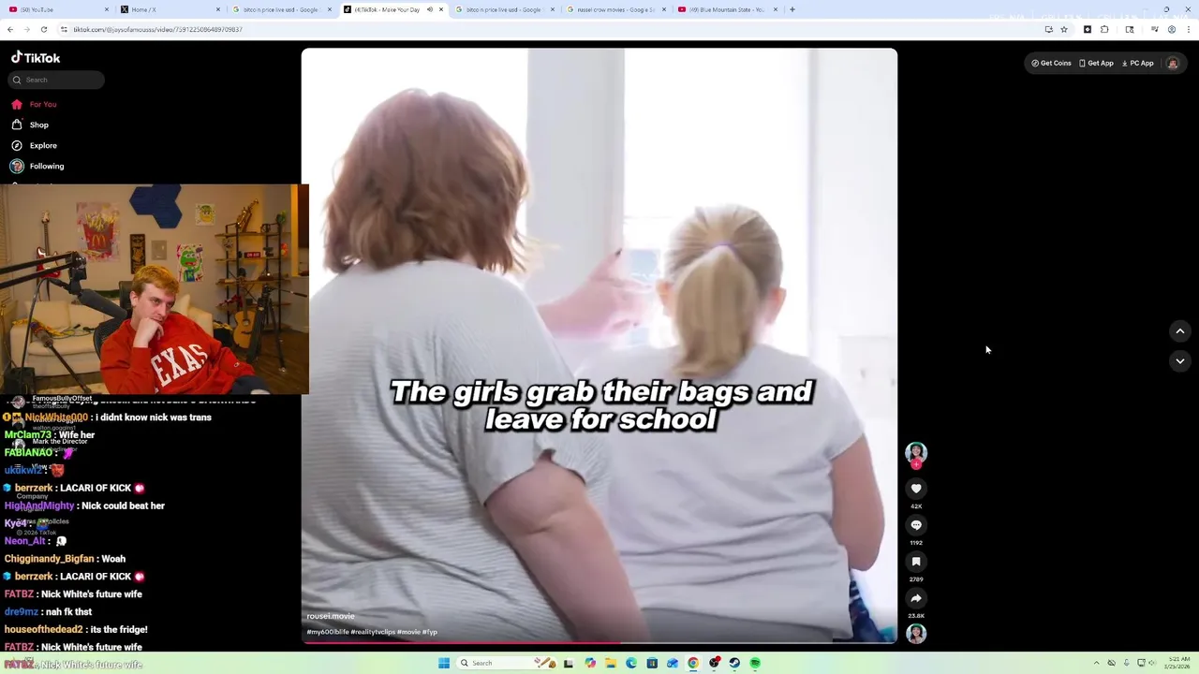Seek on the video progress bar

tap(599, 642)
